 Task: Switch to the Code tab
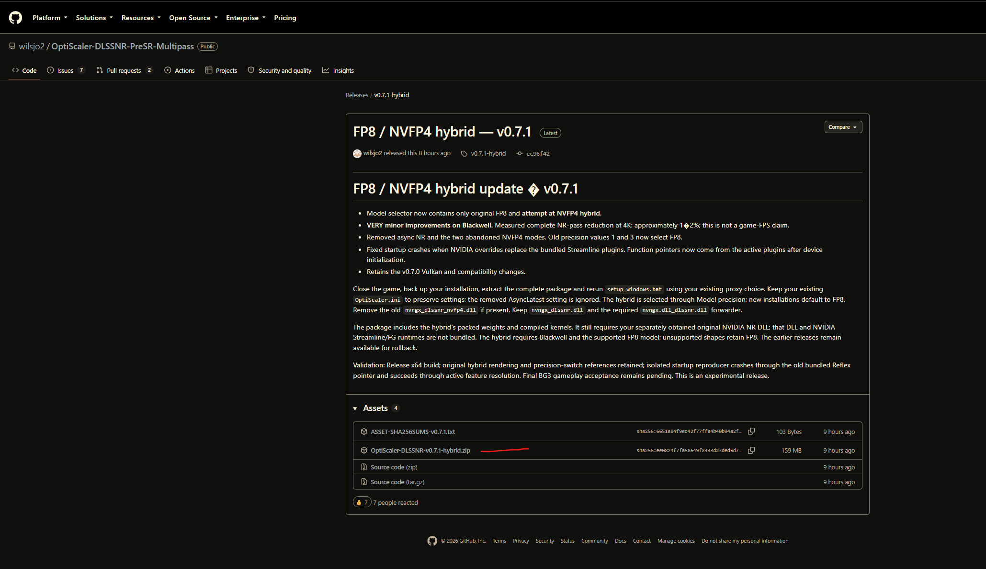[24, 70]
